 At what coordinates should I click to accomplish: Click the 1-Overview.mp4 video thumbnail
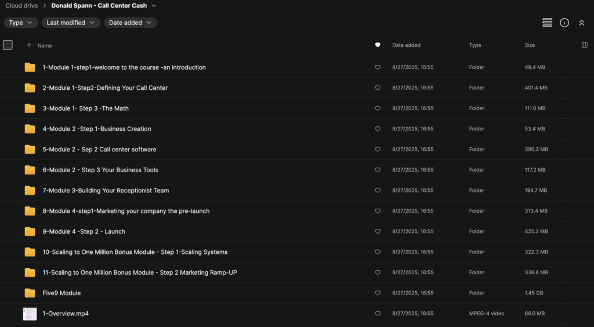point(30,314)
